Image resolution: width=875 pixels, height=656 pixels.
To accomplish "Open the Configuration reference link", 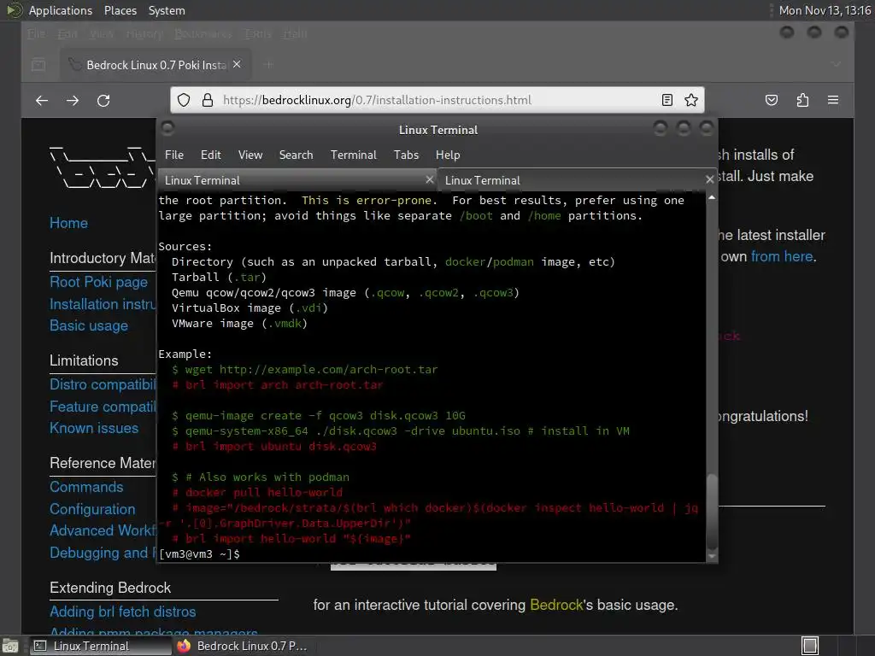I will (92, 509).
